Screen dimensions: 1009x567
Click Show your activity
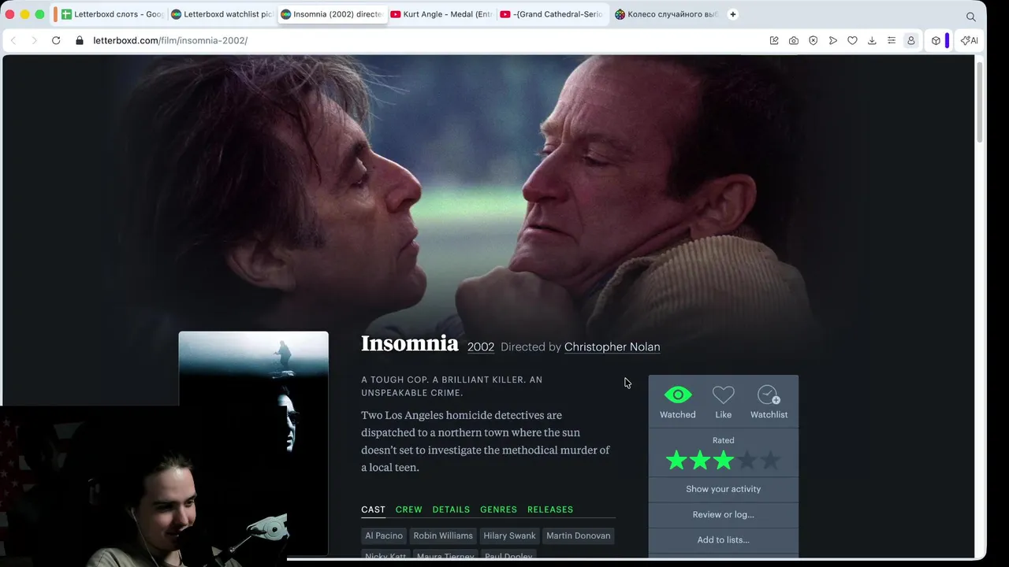724,489
